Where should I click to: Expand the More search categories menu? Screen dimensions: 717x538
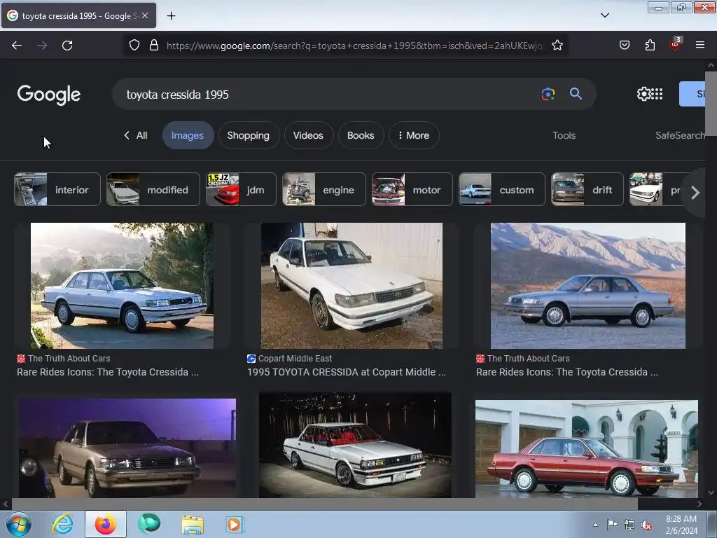413,135
